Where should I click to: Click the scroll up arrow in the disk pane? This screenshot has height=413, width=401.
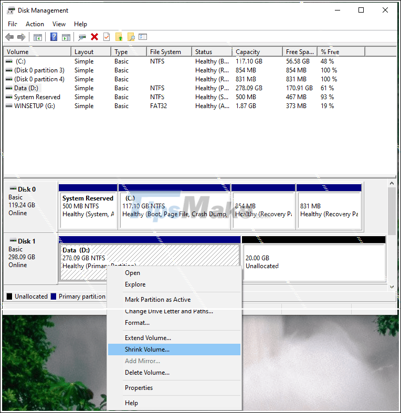coord(392,183)
